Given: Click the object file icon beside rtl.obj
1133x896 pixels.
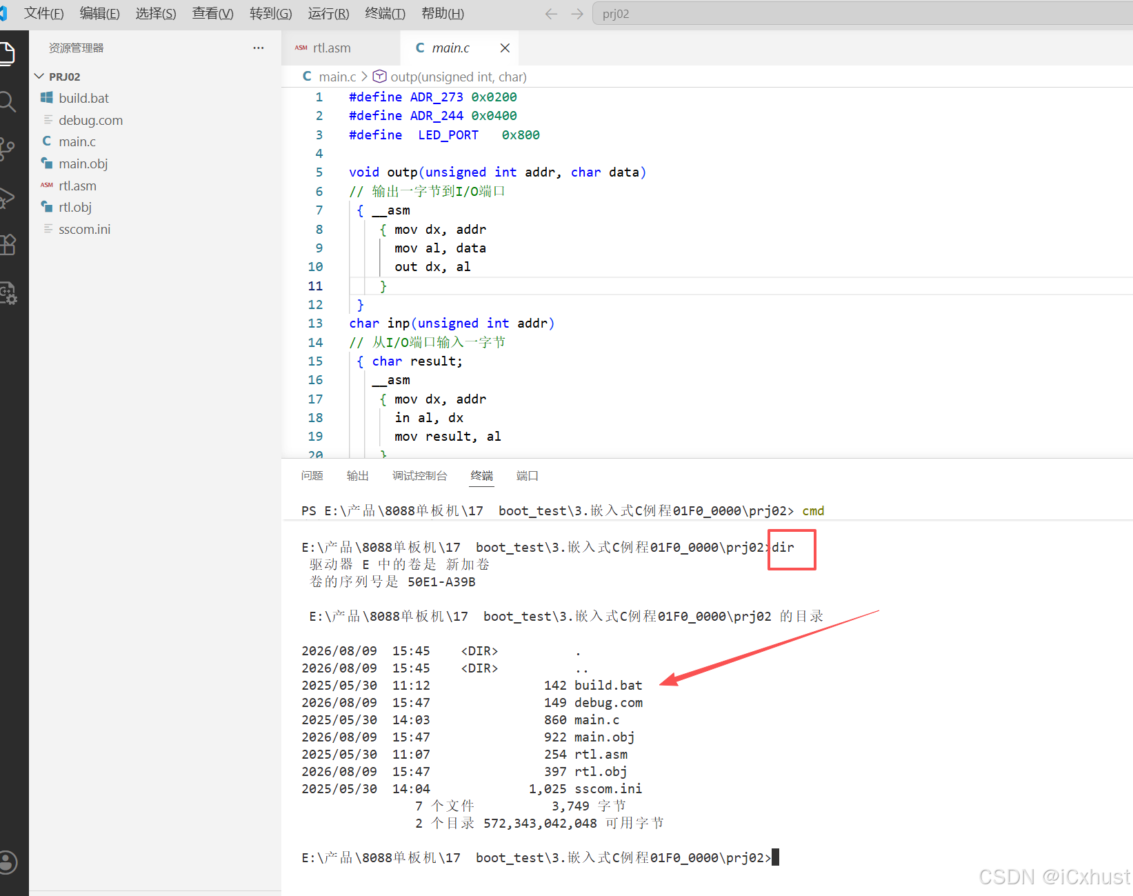Looking at the screenshot, I should pyautogui.click(x=47, y=207).
